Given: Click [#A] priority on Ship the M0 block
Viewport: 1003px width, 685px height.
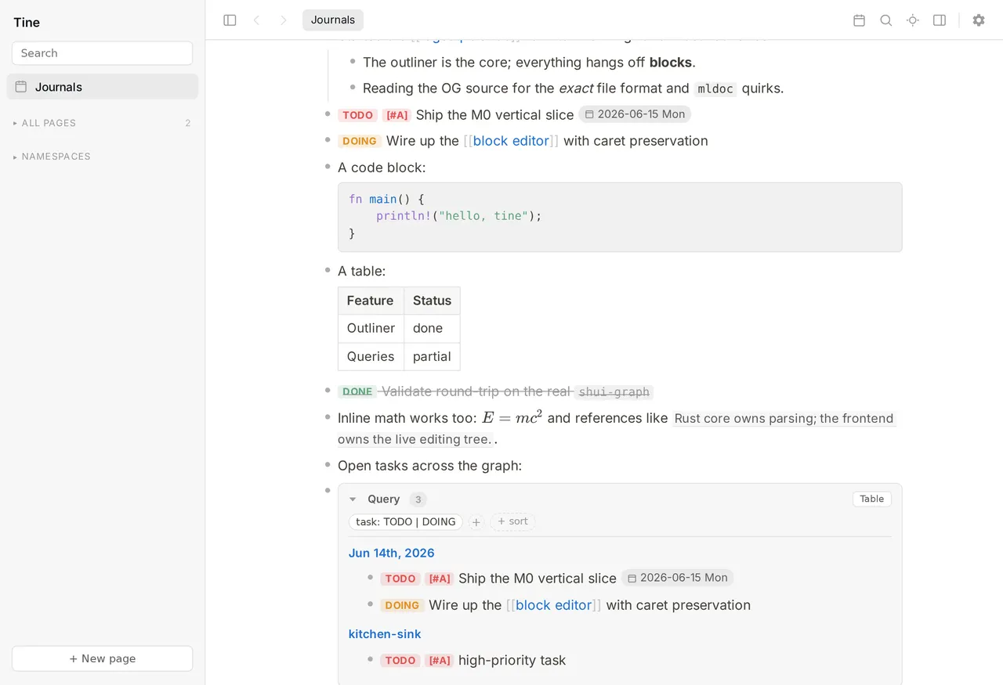Looking at the screenshot, I should coord(396,115).
